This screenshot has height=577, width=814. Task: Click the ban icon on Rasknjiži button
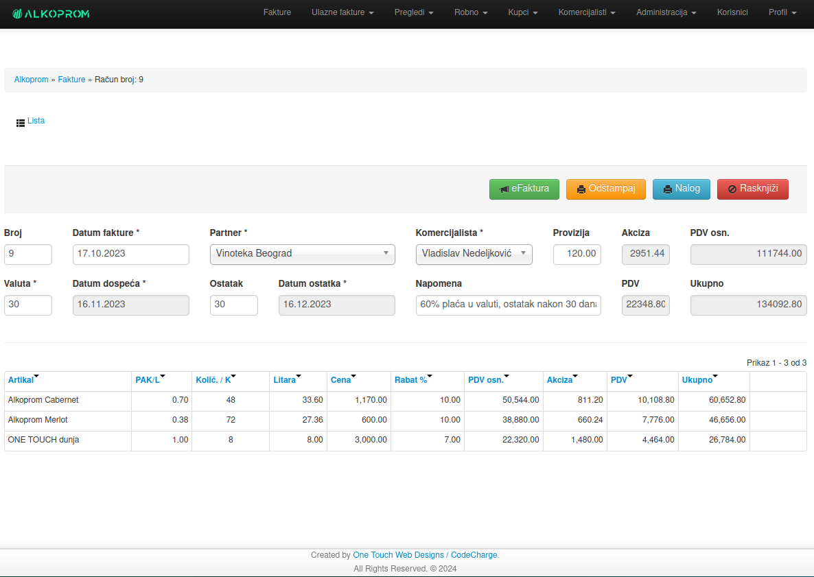click(x=732, y=189)
